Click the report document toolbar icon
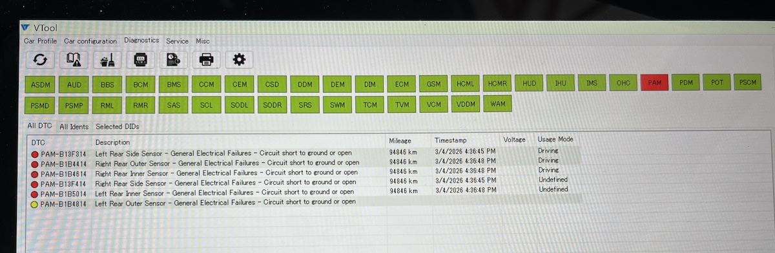Image resolution: width=775 pixels, height=253 pixels. pyautogui.click(x=173, y=60)
